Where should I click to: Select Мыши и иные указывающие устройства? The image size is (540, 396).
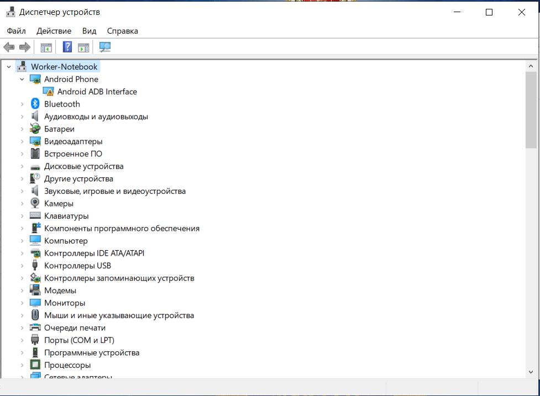[x=119, y=315]
